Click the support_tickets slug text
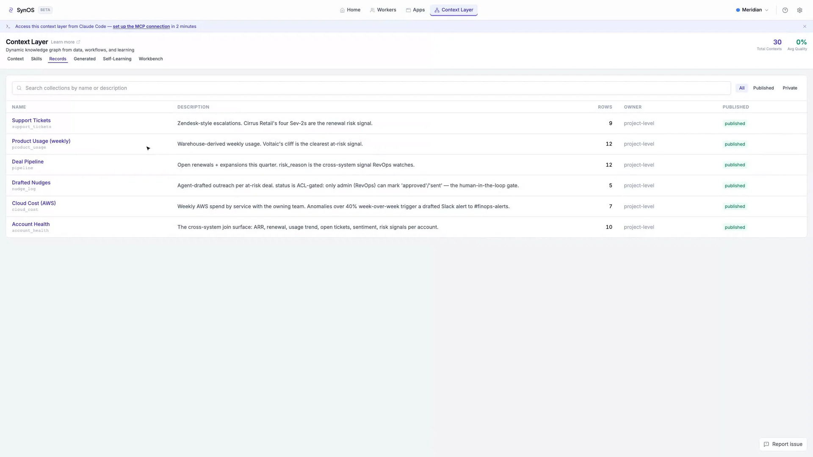The height and width of the screenshot is (457, 813). pyautogui.click(x=31, y=127)
